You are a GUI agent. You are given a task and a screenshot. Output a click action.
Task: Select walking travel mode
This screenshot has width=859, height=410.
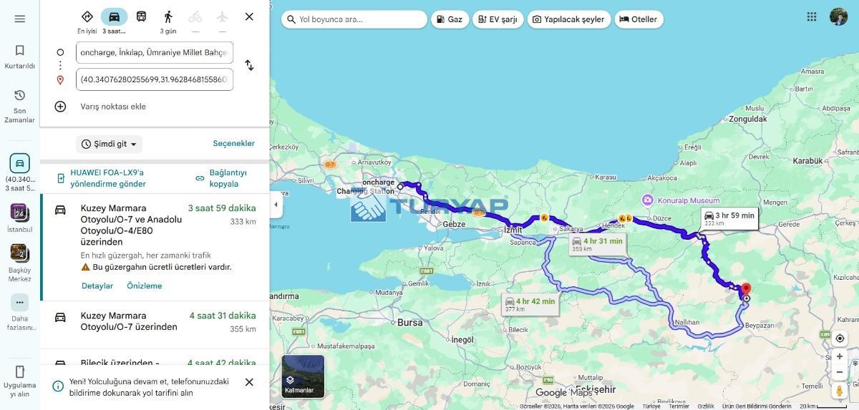(168, 16)
